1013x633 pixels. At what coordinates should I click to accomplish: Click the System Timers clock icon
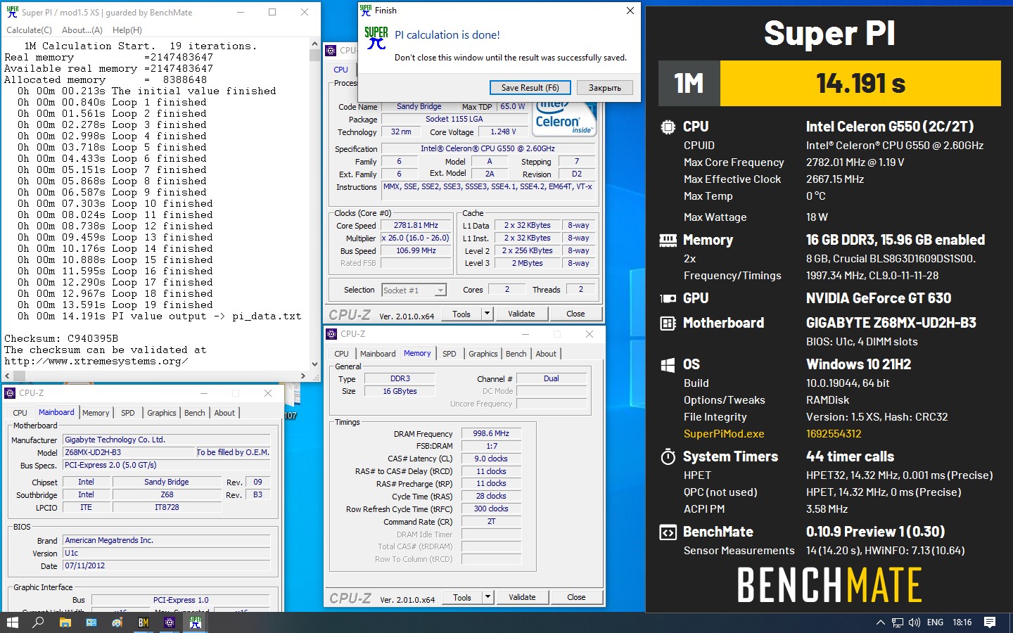click(668, 456)
